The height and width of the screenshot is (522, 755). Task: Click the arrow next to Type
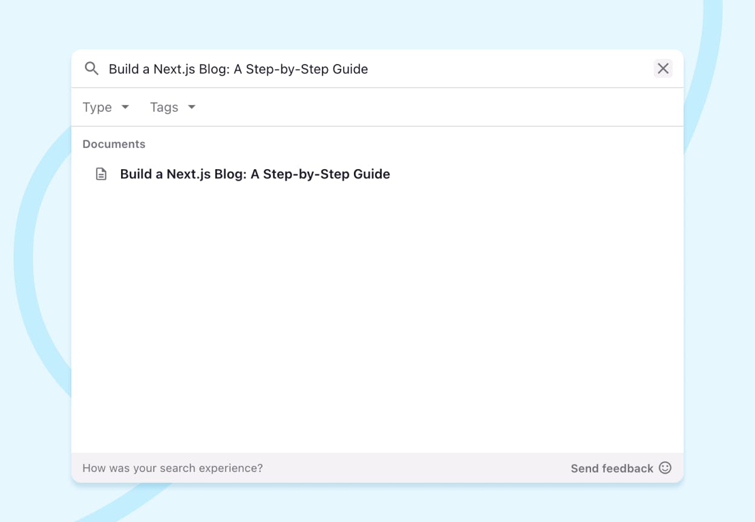click(x=125, y=107)
